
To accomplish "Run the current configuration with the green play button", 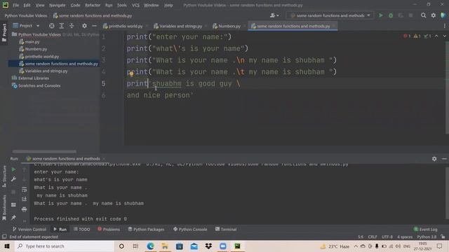I will (380, 15).
